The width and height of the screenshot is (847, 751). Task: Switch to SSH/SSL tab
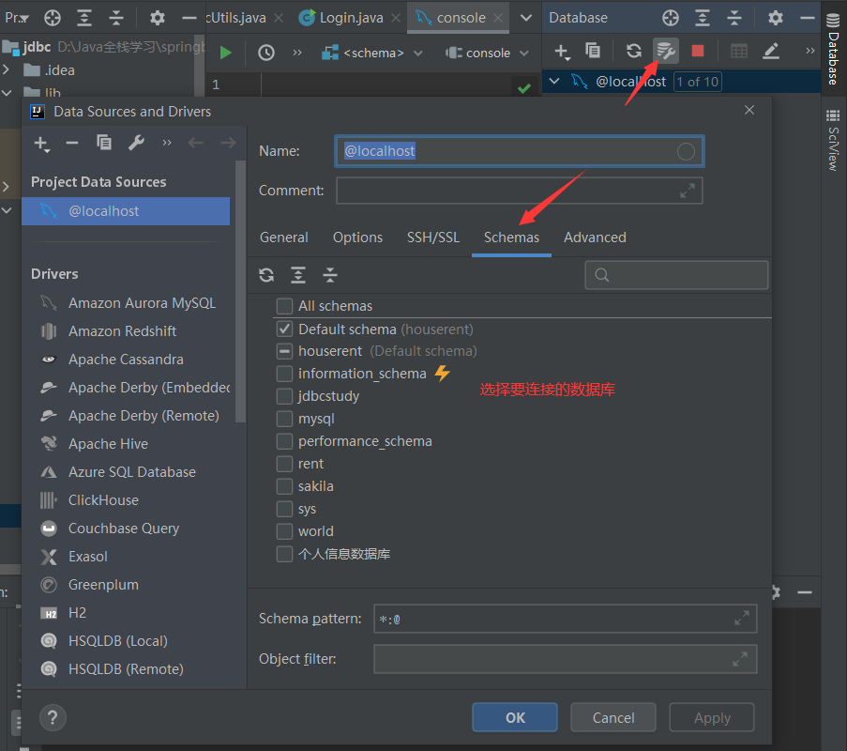click(x=433, y=238)
